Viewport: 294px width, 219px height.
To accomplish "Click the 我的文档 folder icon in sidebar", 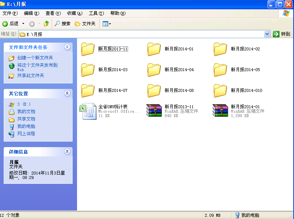I will point(12,112).
